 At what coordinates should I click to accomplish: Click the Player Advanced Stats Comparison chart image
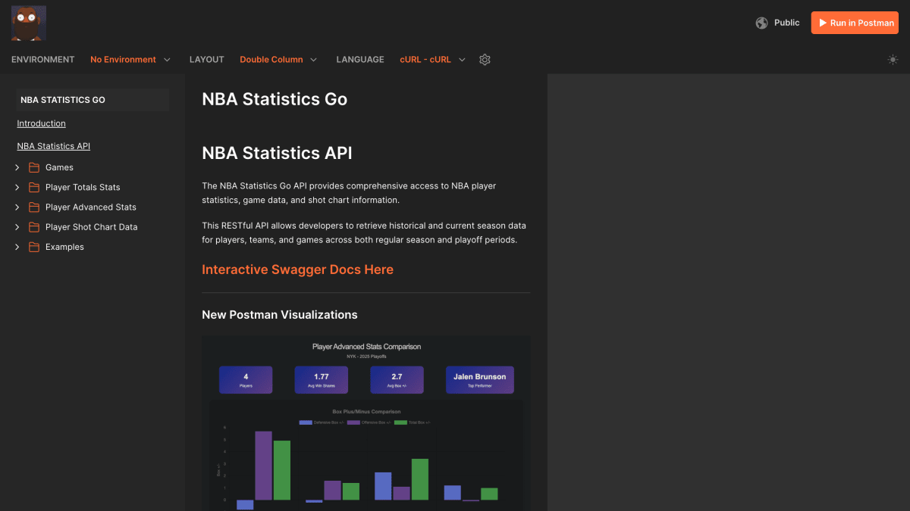pyautogui.click(x=366, y=424)
